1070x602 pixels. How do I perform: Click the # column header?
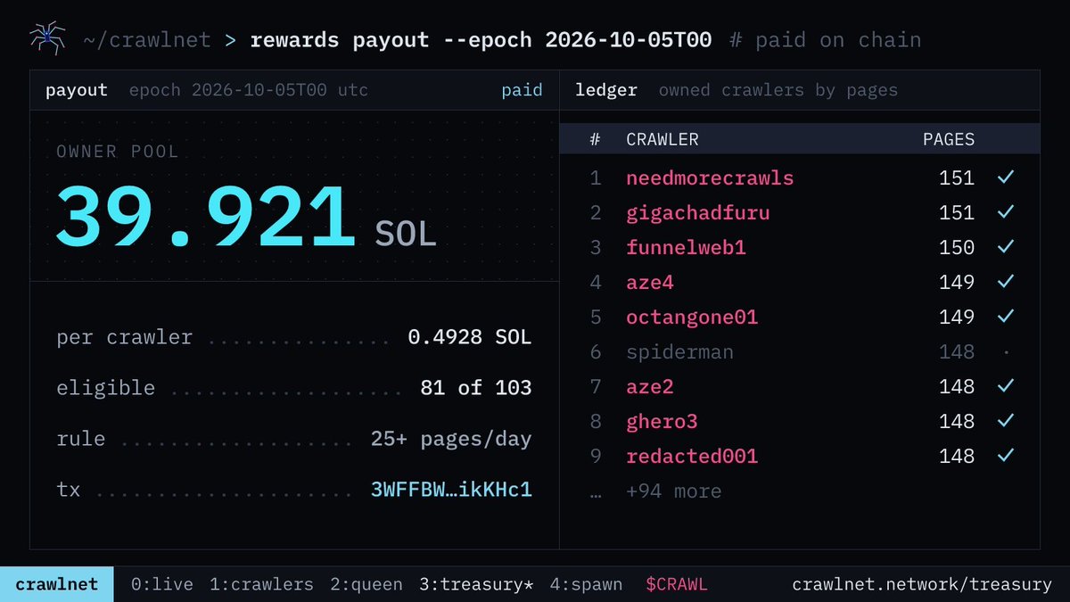pos(596,140)
